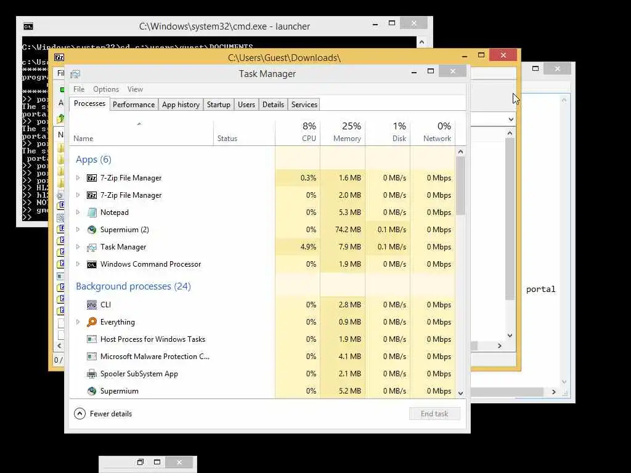Sort processes by the CPU column
631x473 pixels.
298,133
